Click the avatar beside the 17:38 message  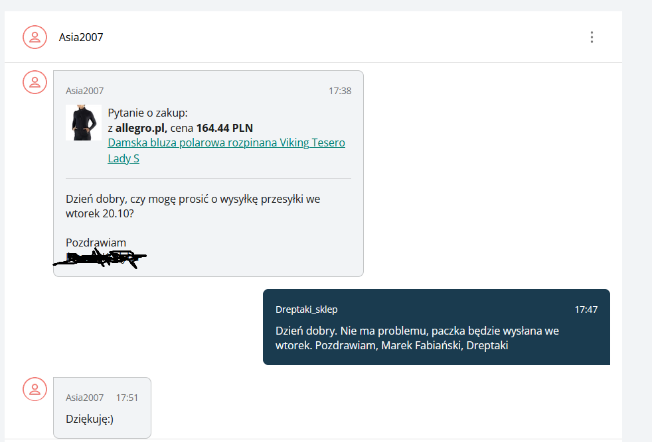click(35, 82)
